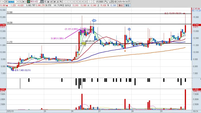
Task: Click the 최우선 quote label
Action: pos(68,5)
